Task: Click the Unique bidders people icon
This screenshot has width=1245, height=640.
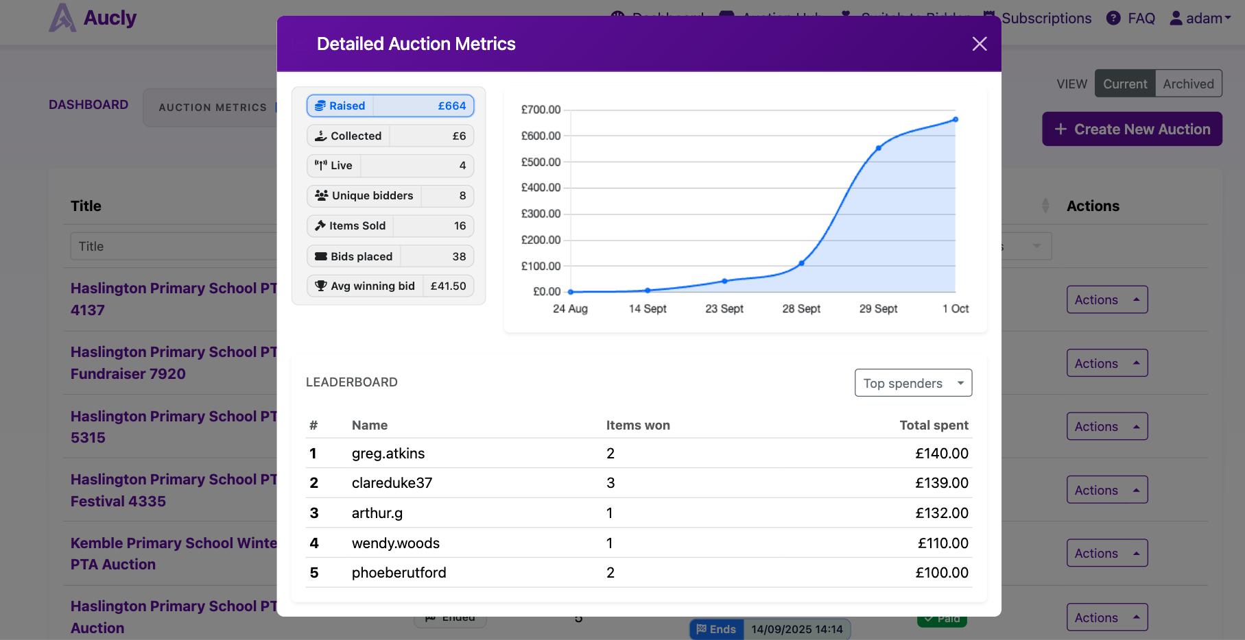Action: pyautogui.click(x=320, y=195)
